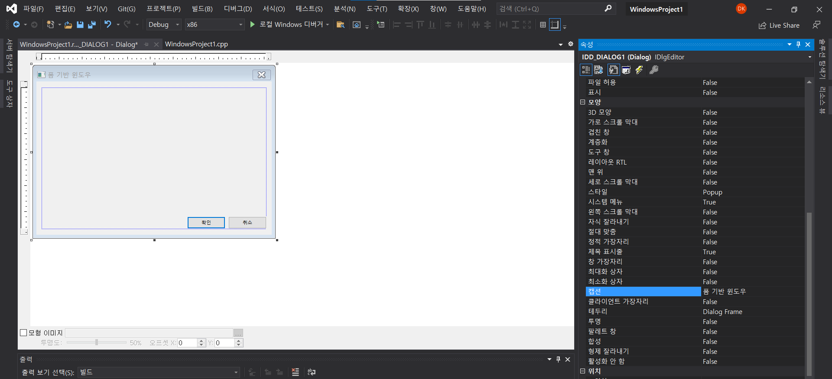
Task: Click the 3D 모양 property row
Action: (695, 112)
